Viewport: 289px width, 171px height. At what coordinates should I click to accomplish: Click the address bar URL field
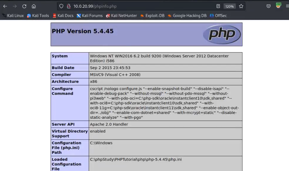[141, 6]
